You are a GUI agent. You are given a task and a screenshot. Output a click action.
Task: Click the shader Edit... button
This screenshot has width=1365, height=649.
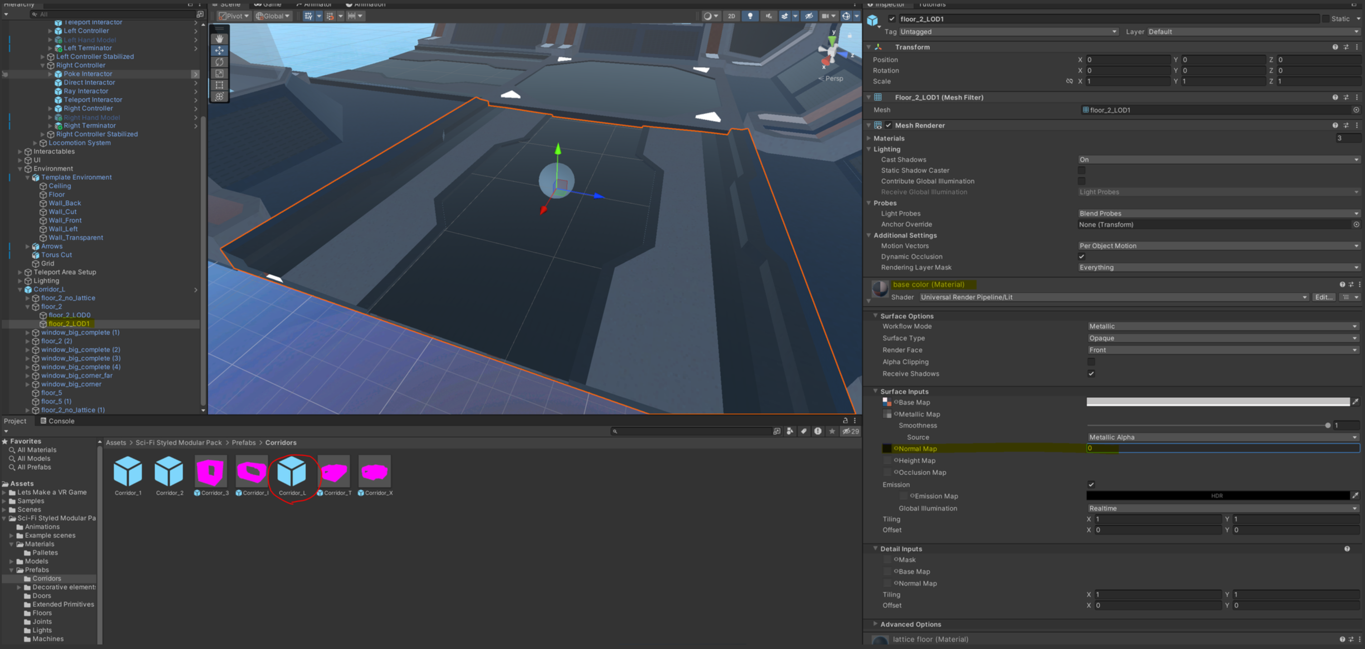(x=1324, y=297)
